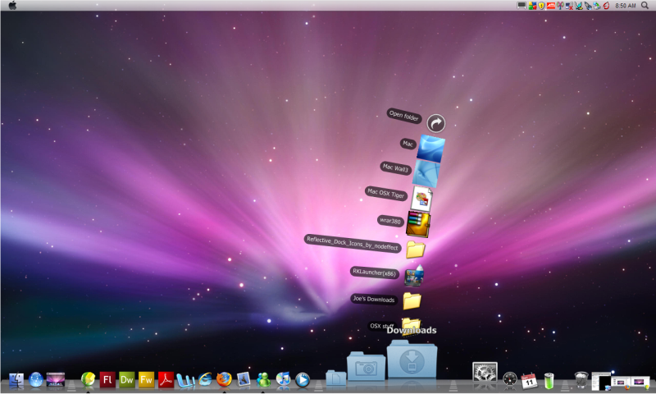This screenshot has width=656, height=394.
Task: Open the Documents stack folder in dock
Action: (336, 378)
